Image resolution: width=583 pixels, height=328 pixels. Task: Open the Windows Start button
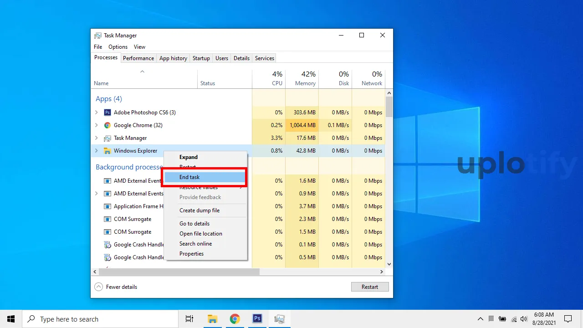11,319
